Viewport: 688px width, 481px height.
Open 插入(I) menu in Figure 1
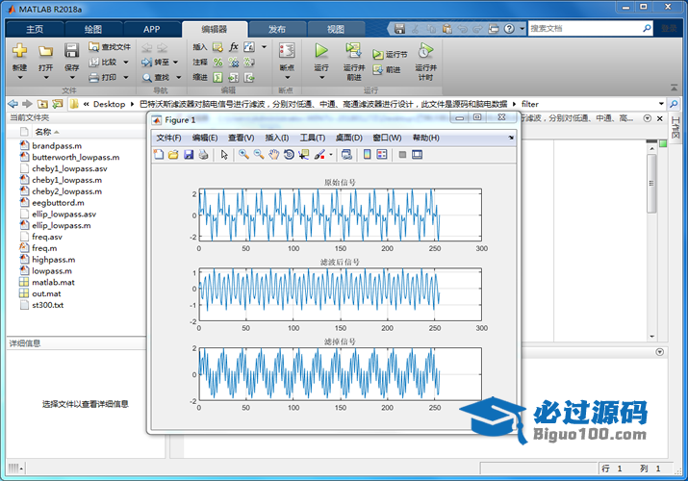(x=277, y=138)
